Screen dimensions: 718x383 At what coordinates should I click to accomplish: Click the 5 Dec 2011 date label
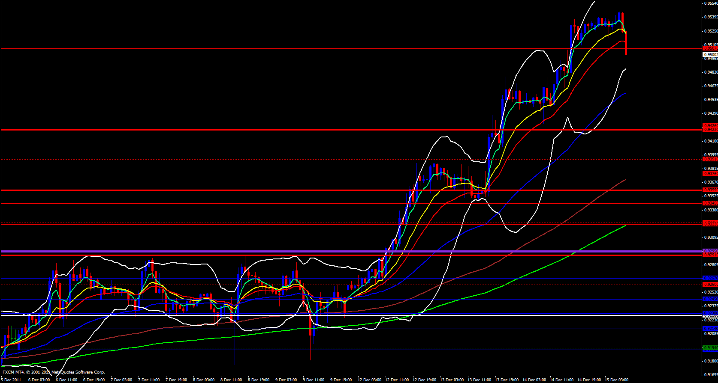(12, 380)
